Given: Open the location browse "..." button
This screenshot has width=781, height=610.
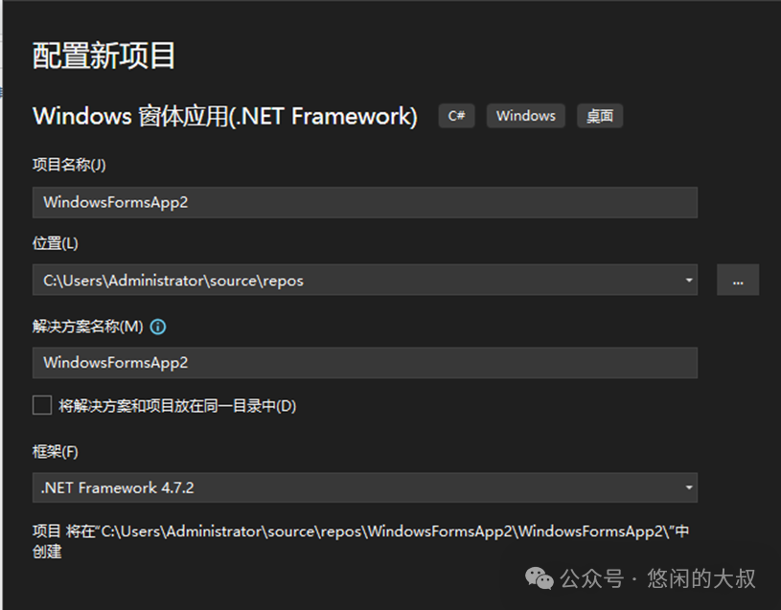Looking at the screenshot, I should coord(737,281).
